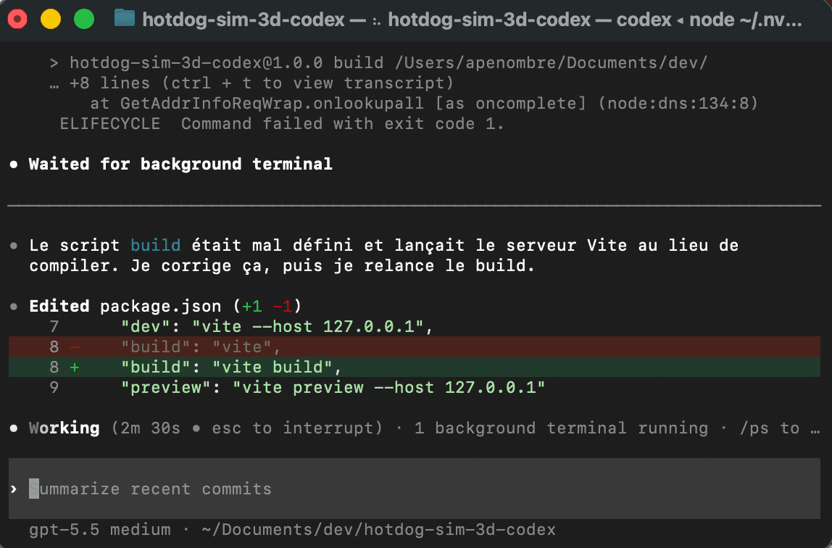832x548 pixels.
Task: Click the bullet before the build explanation message
Action: [13, 246]
